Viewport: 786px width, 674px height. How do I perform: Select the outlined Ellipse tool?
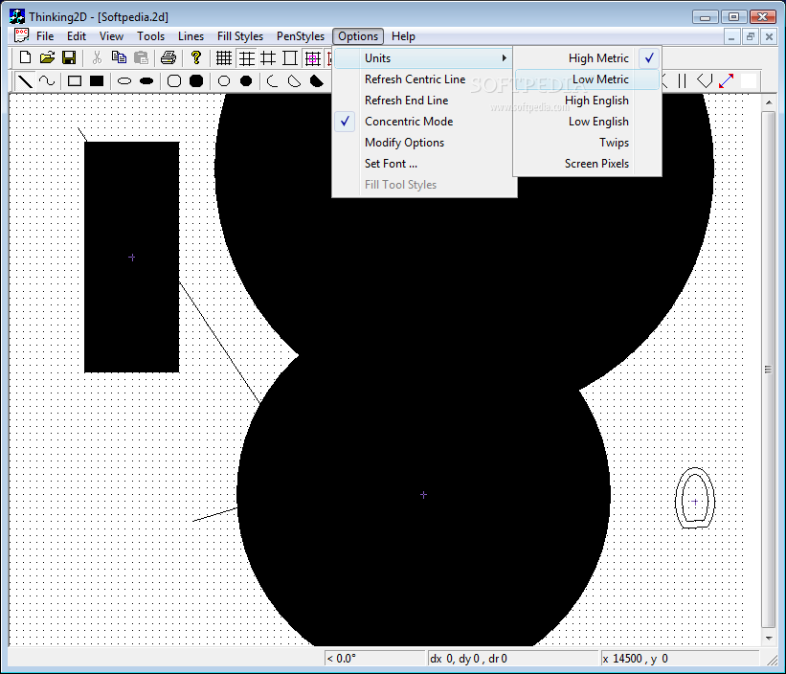(124, 80)
